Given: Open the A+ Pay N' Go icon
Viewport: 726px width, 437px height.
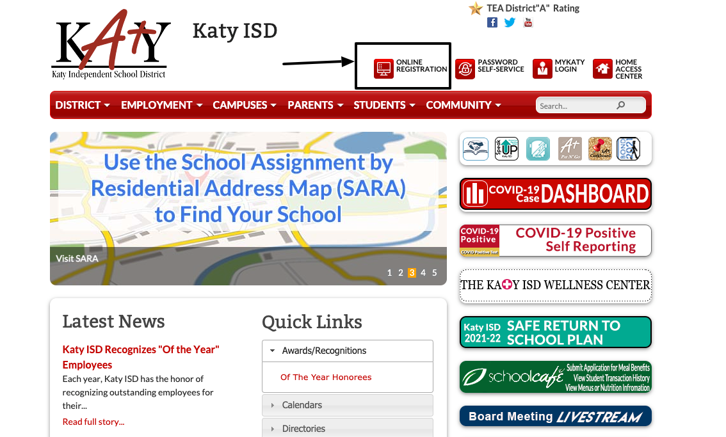Looking at the screenshot, I should tap(570, 149).
